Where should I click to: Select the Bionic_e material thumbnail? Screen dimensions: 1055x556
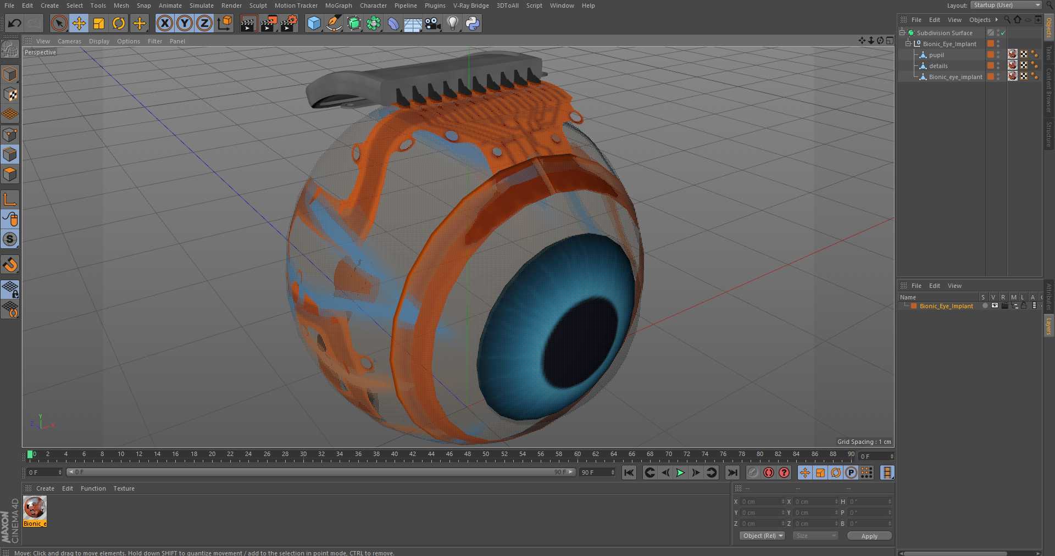[x=35, y=511]
